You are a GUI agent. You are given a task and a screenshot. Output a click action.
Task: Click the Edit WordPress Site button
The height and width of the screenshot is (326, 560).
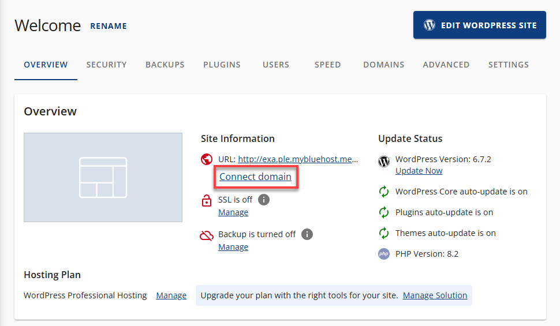(x=480, y=25)
